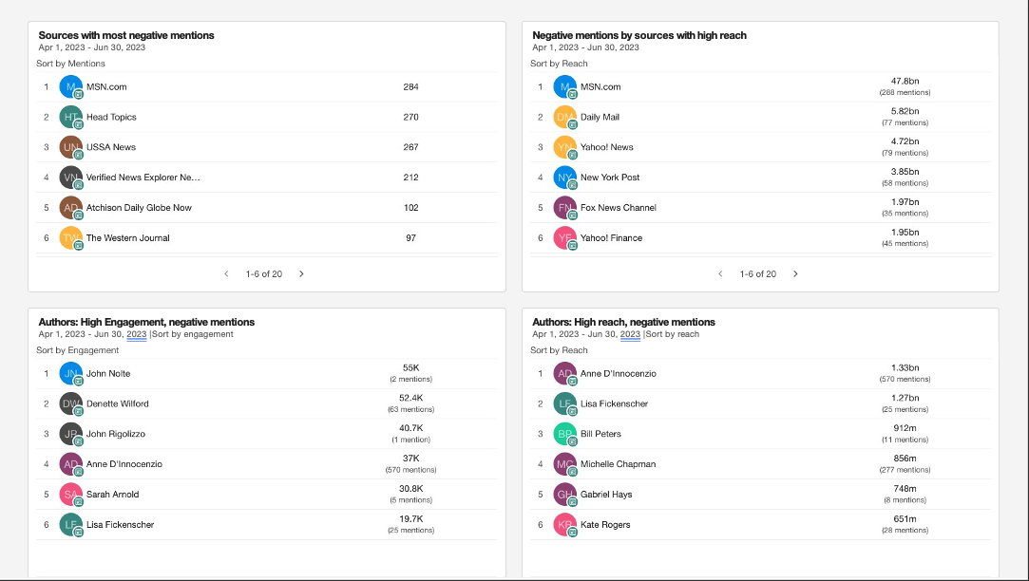Click Bill Peters' author avatar
This screenshot has height=581, width=1029.
565,434
